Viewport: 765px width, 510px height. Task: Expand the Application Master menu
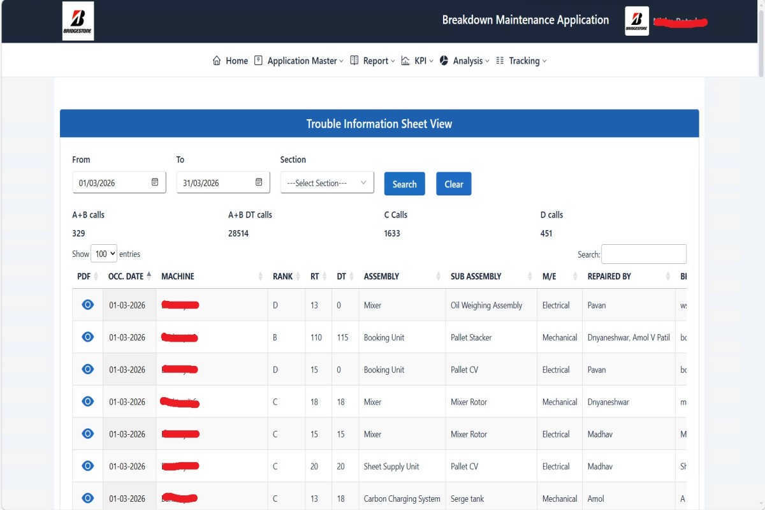pyautogui.click(x=298, y=61)
